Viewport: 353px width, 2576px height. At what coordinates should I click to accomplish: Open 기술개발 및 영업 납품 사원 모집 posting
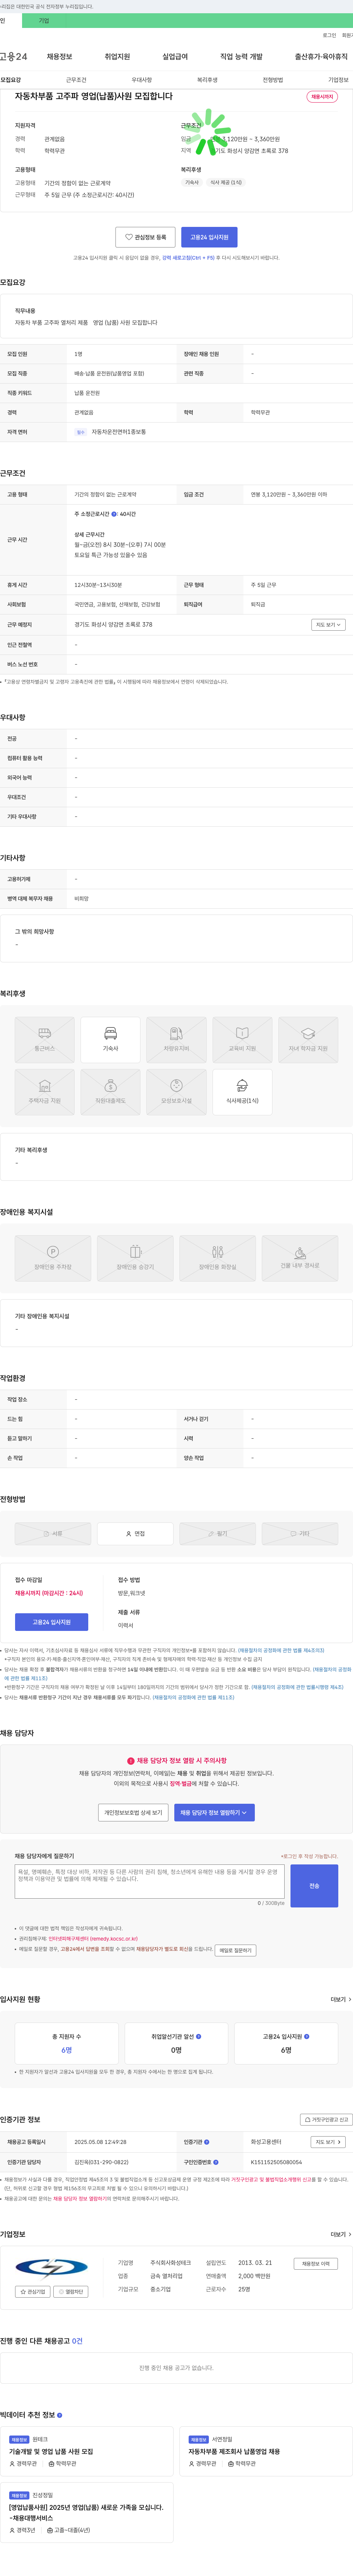[51, 2452]
